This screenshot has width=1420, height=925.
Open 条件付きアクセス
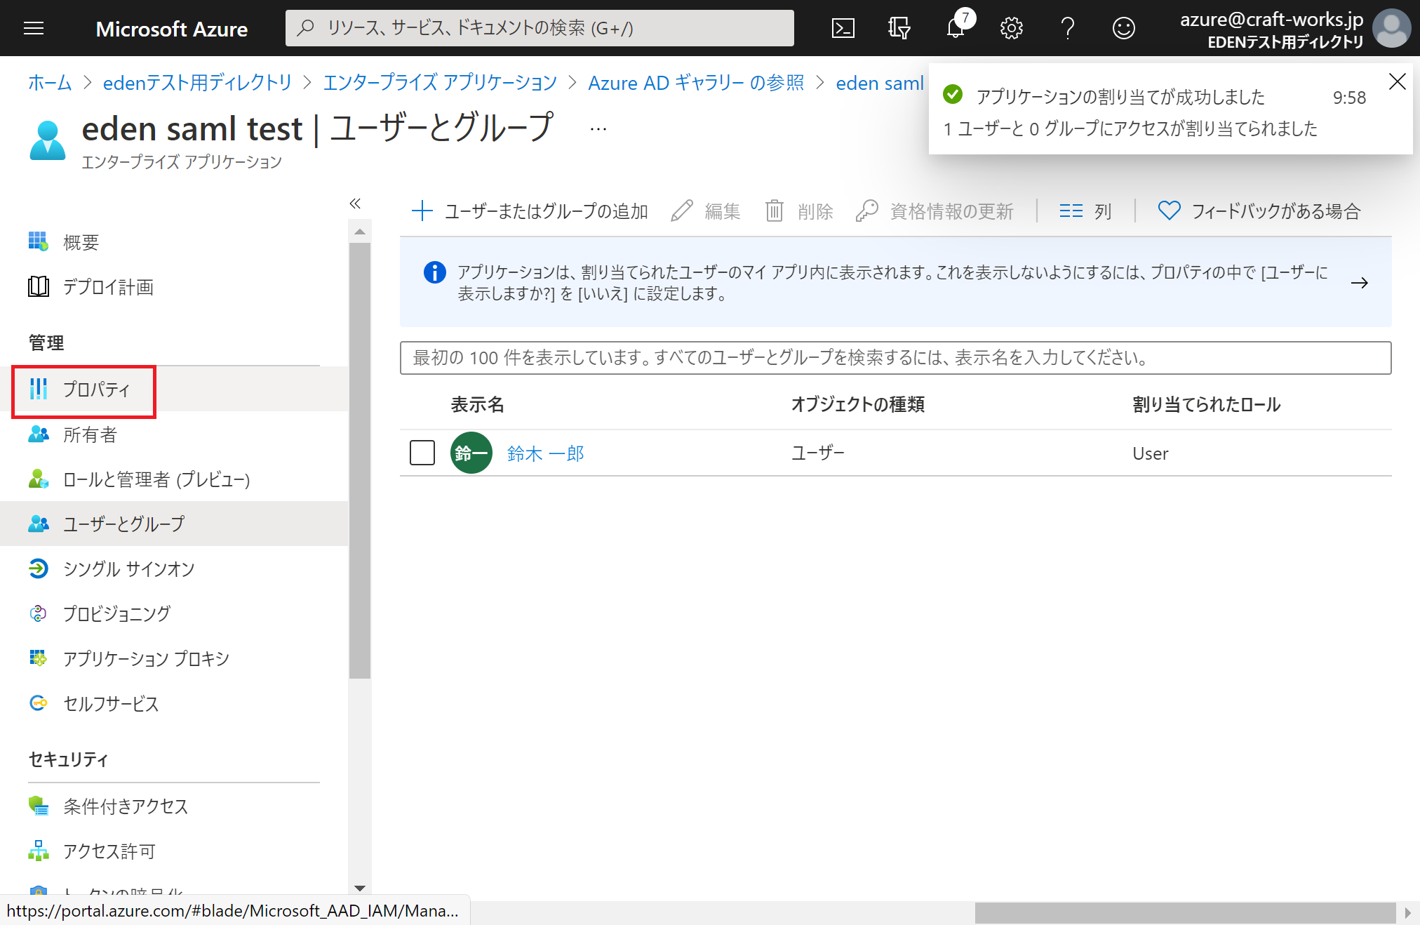174,806
